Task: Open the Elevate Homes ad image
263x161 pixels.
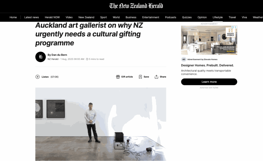Action: (x=209, y=40)
